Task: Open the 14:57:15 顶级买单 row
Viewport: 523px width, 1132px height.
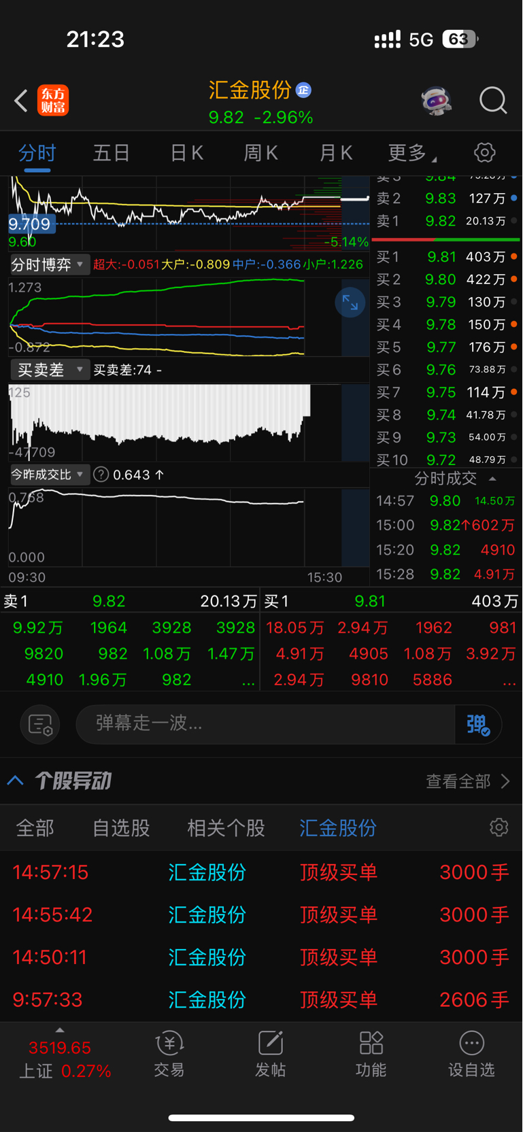Action: coord(261,872)
